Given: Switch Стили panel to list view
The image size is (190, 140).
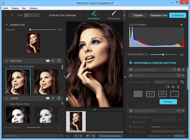Looking at the screenshot, I should [x=53, y=98].
